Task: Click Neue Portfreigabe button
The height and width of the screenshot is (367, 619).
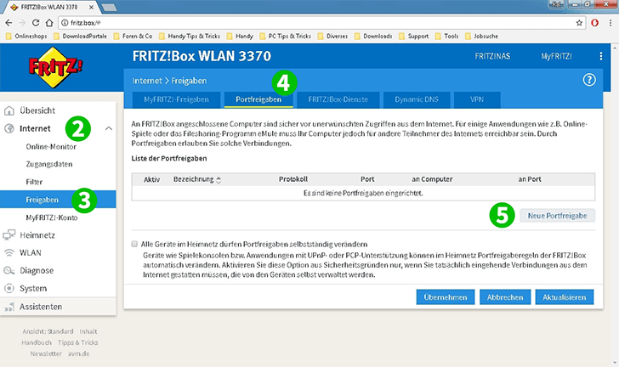Action: pos(557,216)
